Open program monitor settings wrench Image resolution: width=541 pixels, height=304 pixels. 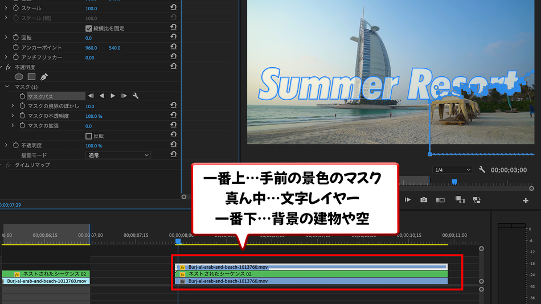pos(482,170)
